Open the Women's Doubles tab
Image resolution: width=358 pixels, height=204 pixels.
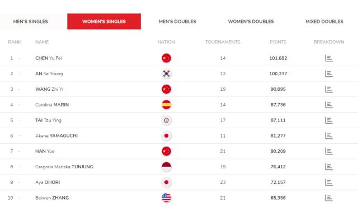coord(251,21)
